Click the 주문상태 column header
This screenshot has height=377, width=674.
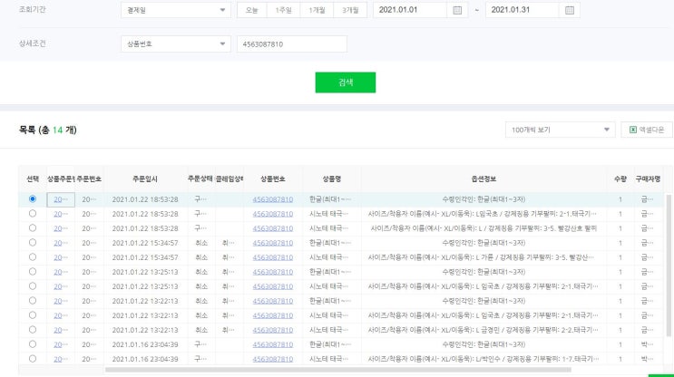[x=200, y=179]
